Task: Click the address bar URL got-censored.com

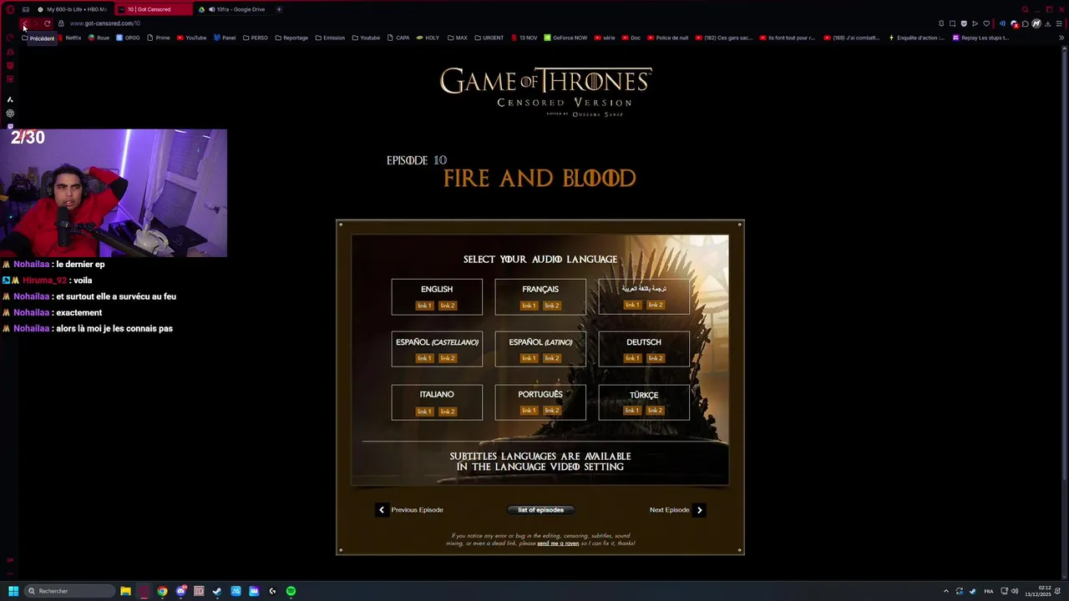Action: pyautogui.click(x=104, y=23)
